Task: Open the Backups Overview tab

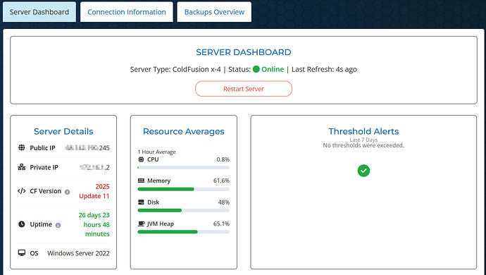Action: (x=214, y=12)
